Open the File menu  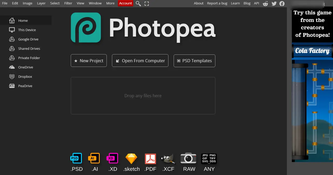[x=5, y=3]
